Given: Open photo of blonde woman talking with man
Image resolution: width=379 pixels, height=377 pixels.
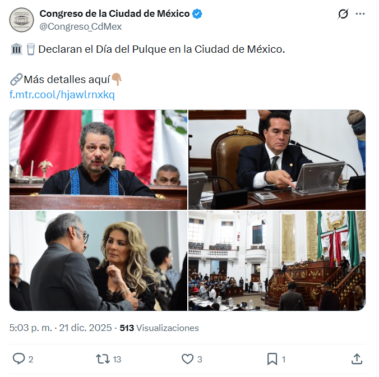Looking at the screenshot, I should coord(98,261).
